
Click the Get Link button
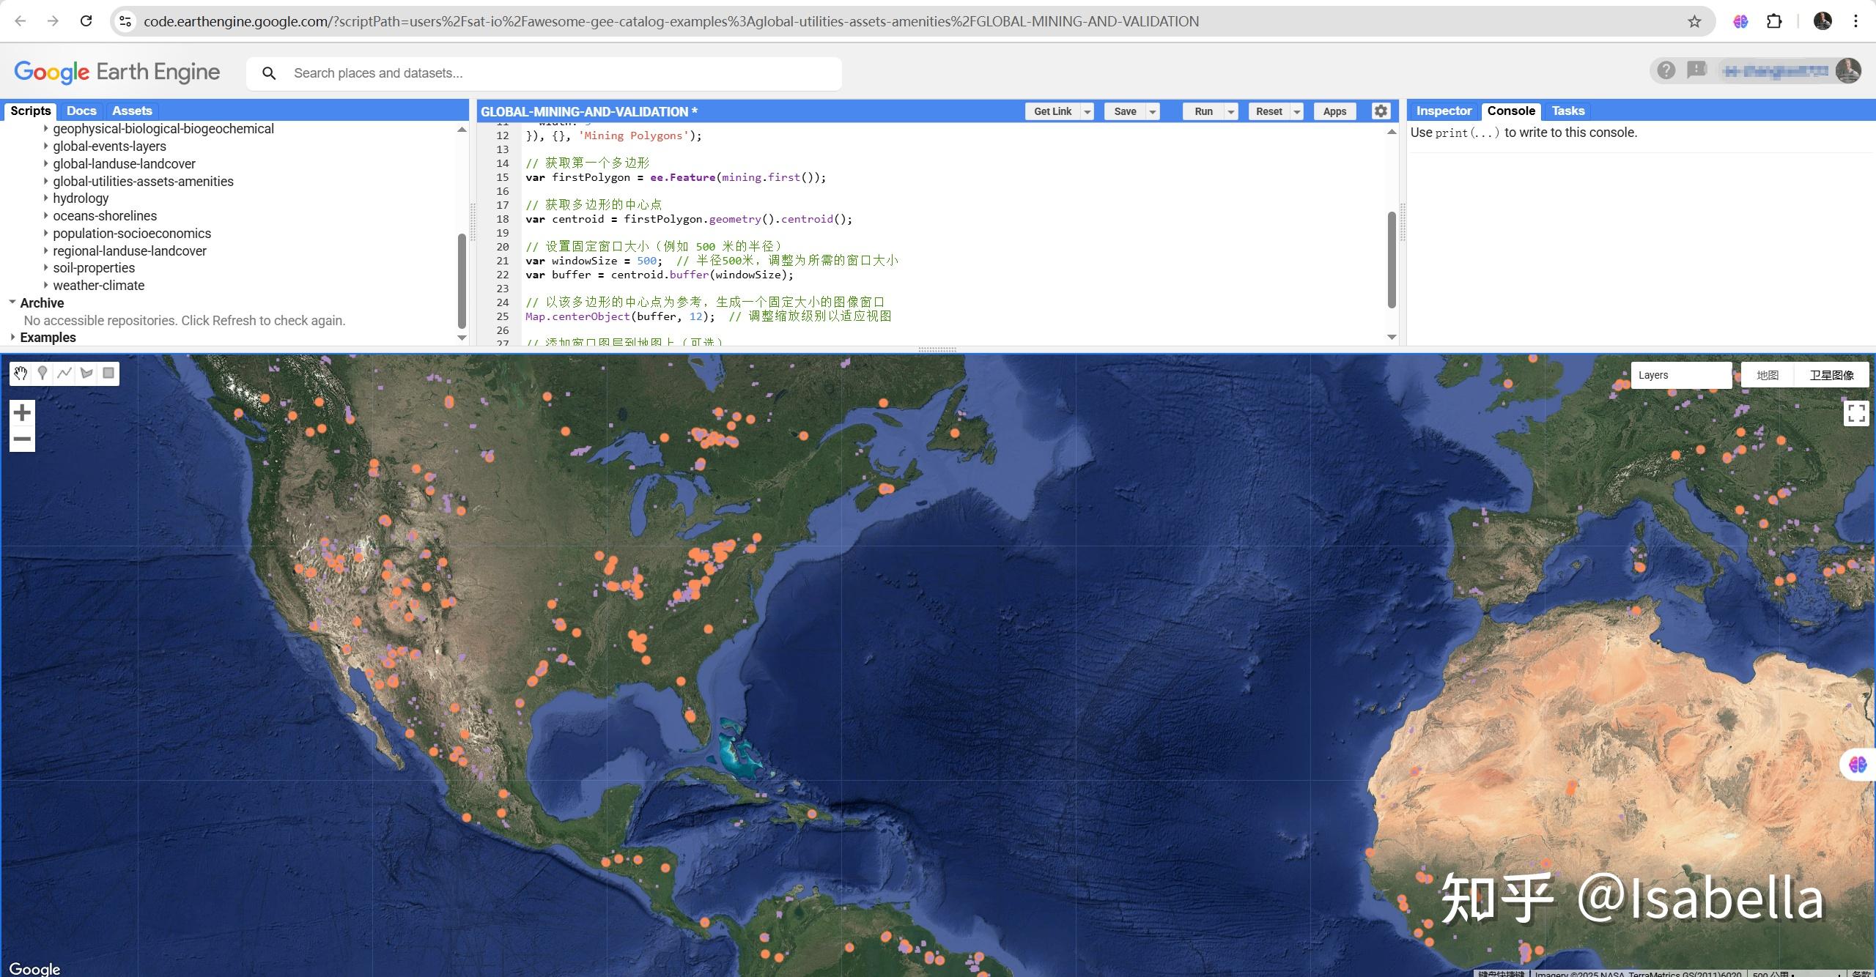[x=1052, y=111]
